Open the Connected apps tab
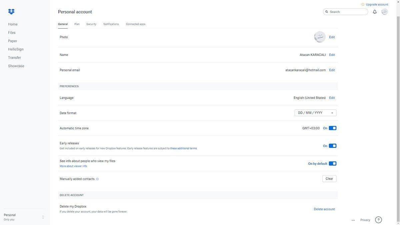 pyautogui.click(x=135, y=24)
